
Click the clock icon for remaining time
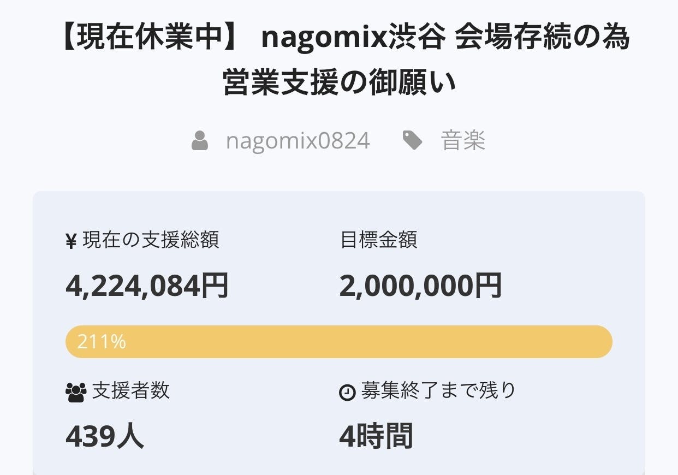pyautogui.click(x=347, y=392)
